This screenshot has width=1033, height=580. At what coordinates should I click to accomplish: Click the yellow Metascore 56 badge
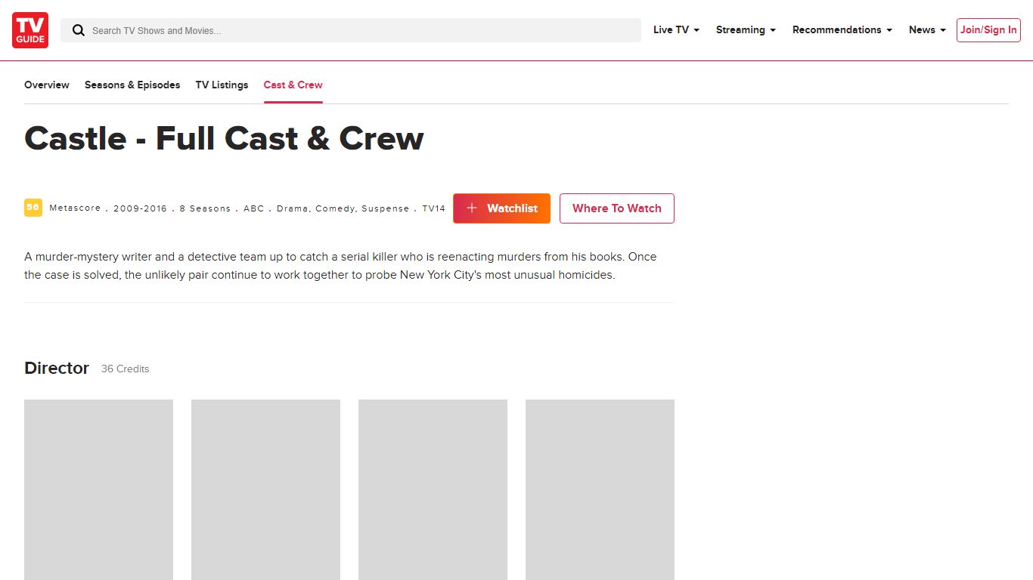(x=33, y=208)
